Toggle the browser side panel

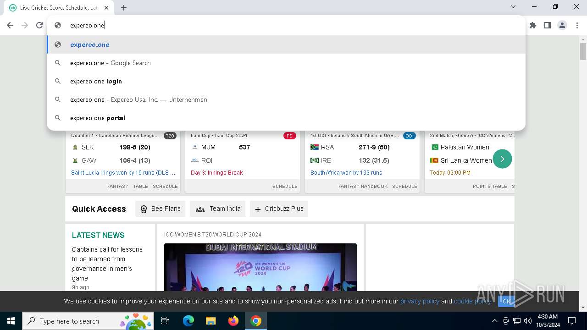(548, 25)
